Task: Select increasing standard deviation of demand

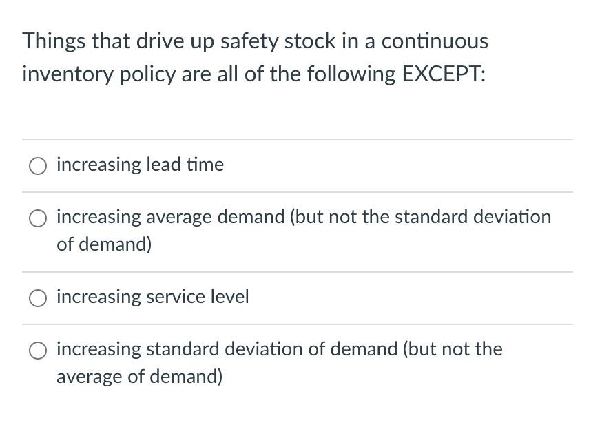Action: pyautogui.click(x=38, y=350)
